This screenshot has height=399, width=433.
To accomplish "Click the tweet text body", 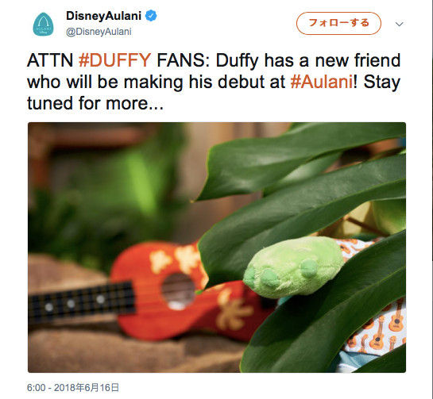I will pyautogui.click(x=214, y=82).
